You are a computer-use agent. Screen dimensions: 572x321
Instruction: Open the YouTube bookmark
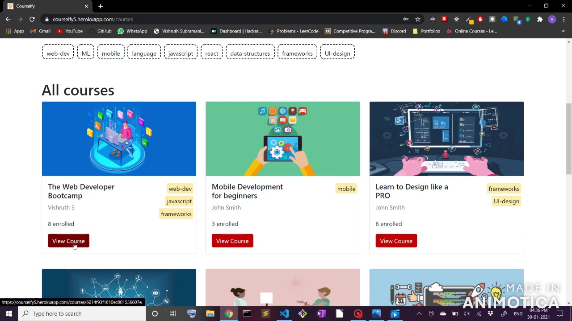(x=70, y=31)
